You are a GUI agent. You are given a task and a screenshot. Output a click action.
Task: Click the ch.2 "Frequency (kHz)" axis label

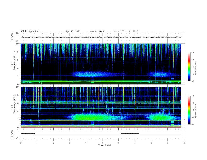tap(14, 104)
